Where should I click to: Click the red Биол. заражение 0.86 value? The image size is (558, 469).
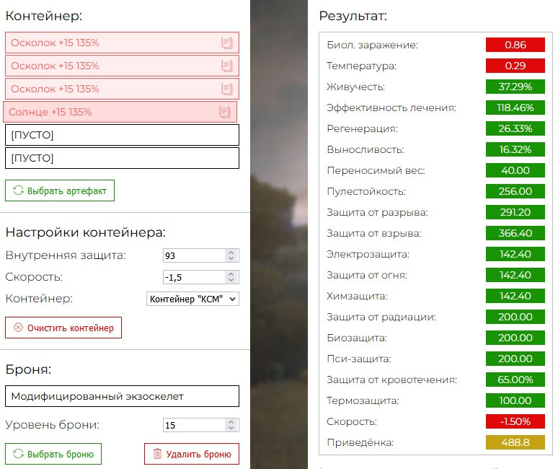515,45
